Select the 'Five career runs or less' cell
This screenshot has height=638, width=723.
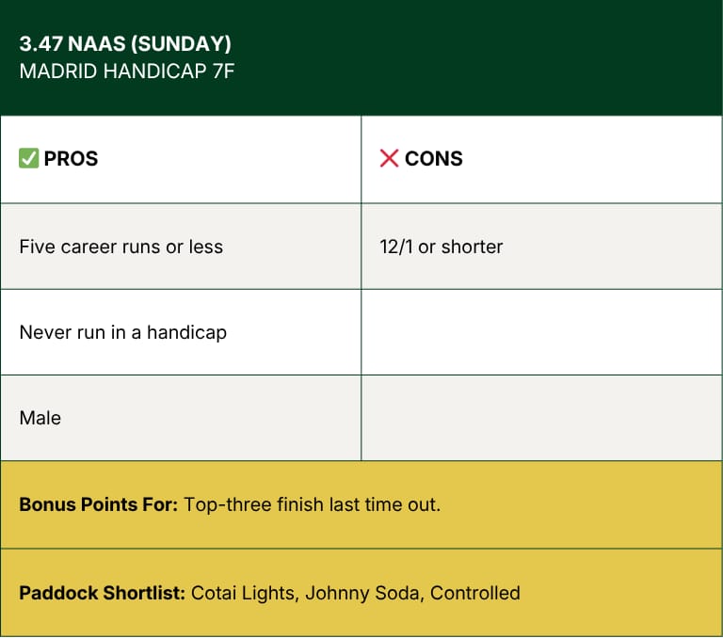pos(181,247)
